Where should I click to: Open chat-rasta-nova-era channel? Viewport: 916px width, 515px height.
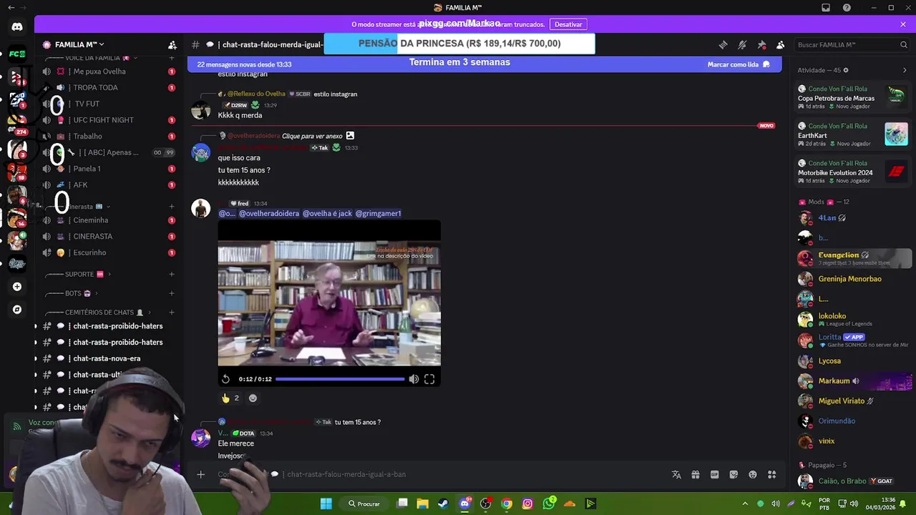(x=107, y=358)
